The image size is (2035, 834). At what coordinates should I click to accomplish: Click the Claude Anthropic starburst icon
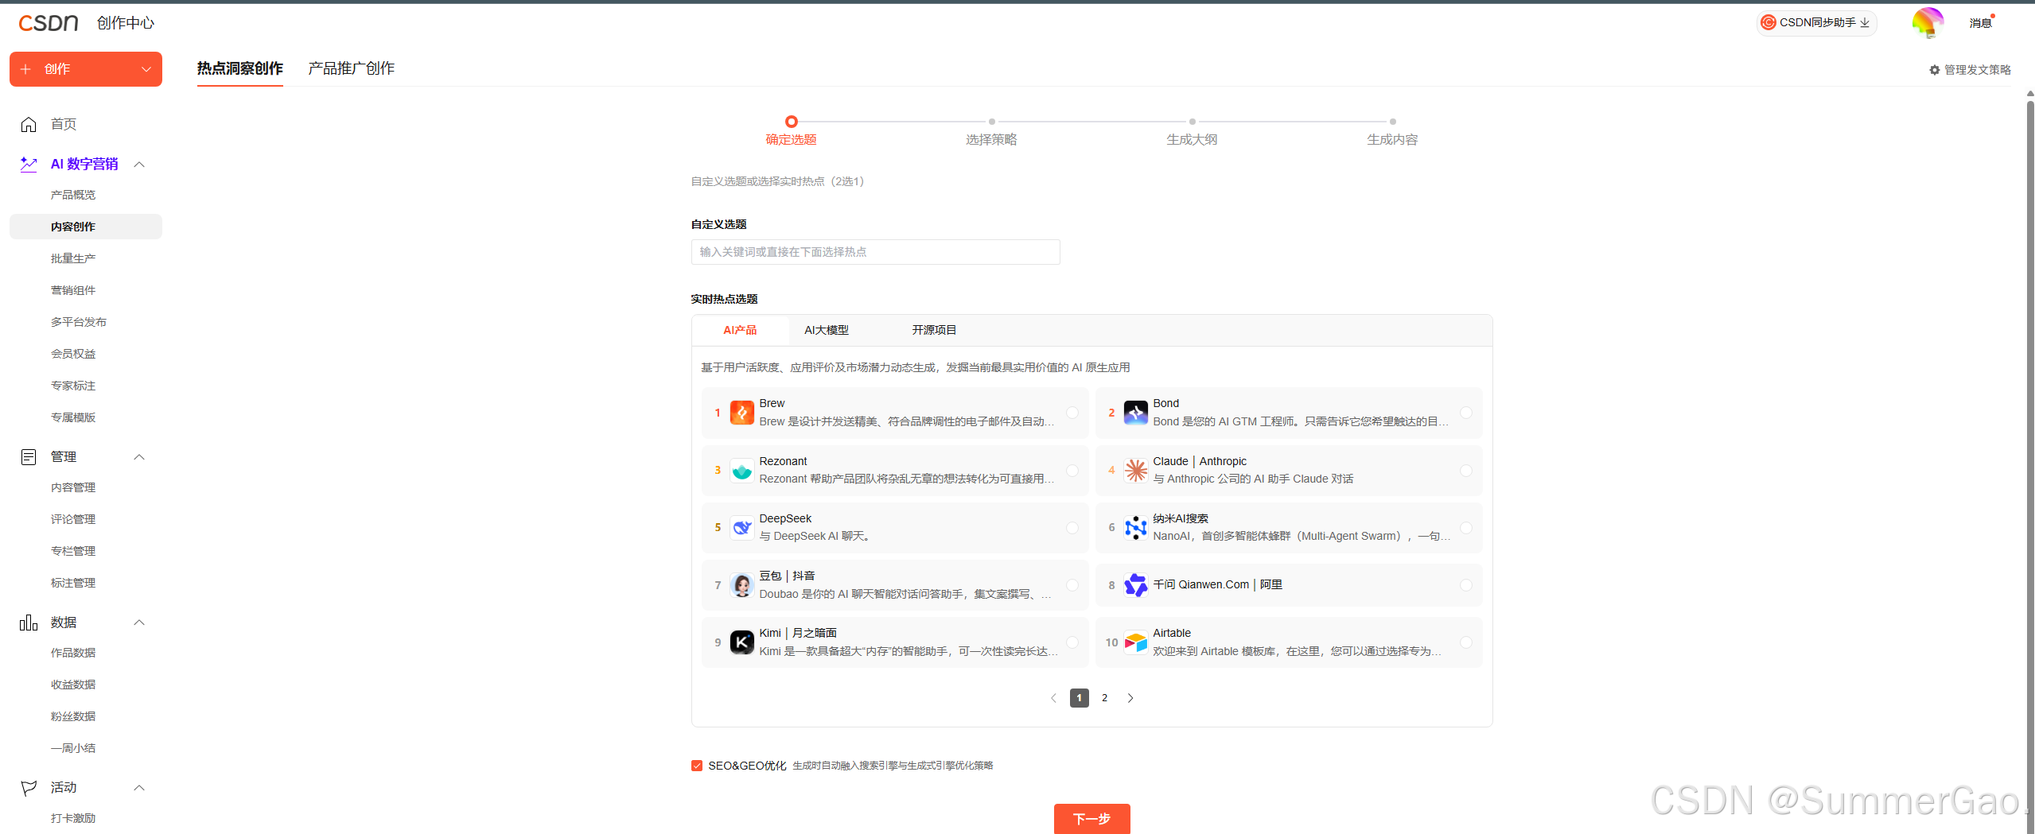(x=1135, y=470)
